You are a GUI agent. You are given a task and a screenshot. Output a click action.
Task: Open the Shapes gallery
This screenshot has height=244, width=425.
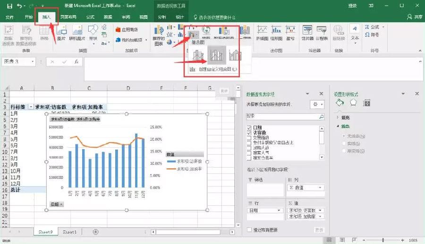coord(93,34)
